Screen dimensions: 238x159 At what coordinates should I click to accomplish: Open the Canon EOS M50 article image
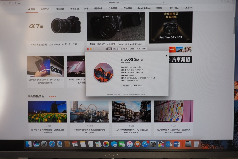116,26
